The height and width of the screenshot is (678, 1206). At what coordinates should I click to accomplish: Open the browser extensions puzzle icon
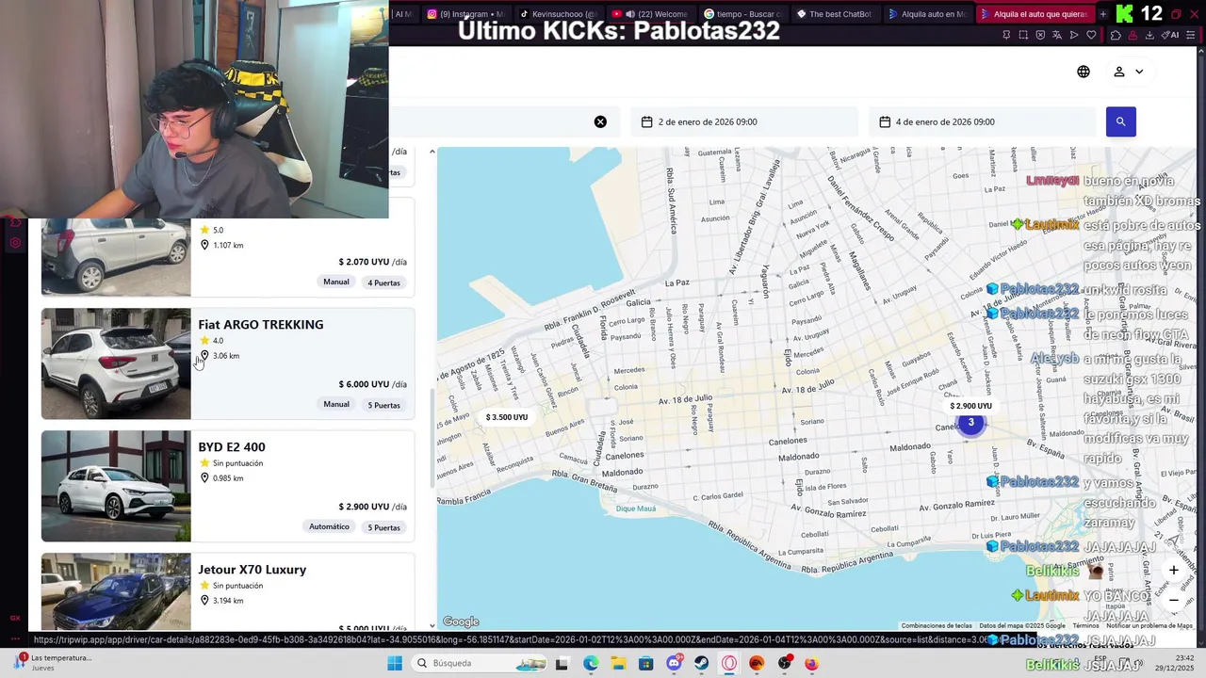click(1116, 35)
